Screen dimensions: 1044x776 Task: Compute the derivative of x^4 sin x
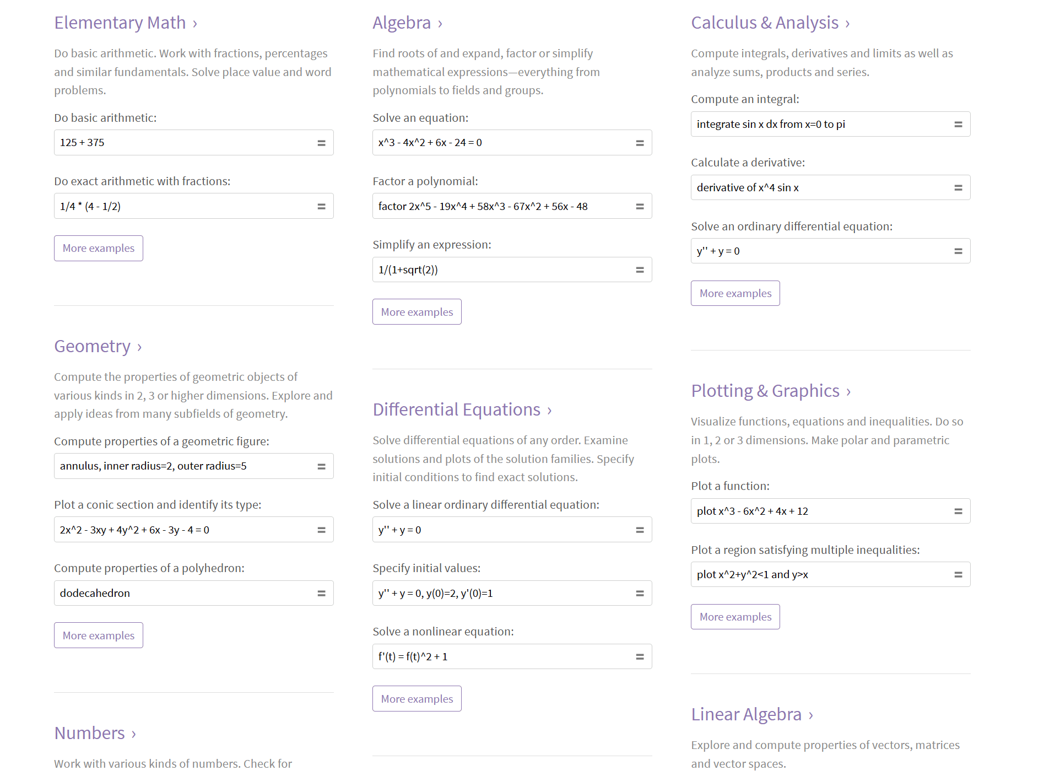959,187
